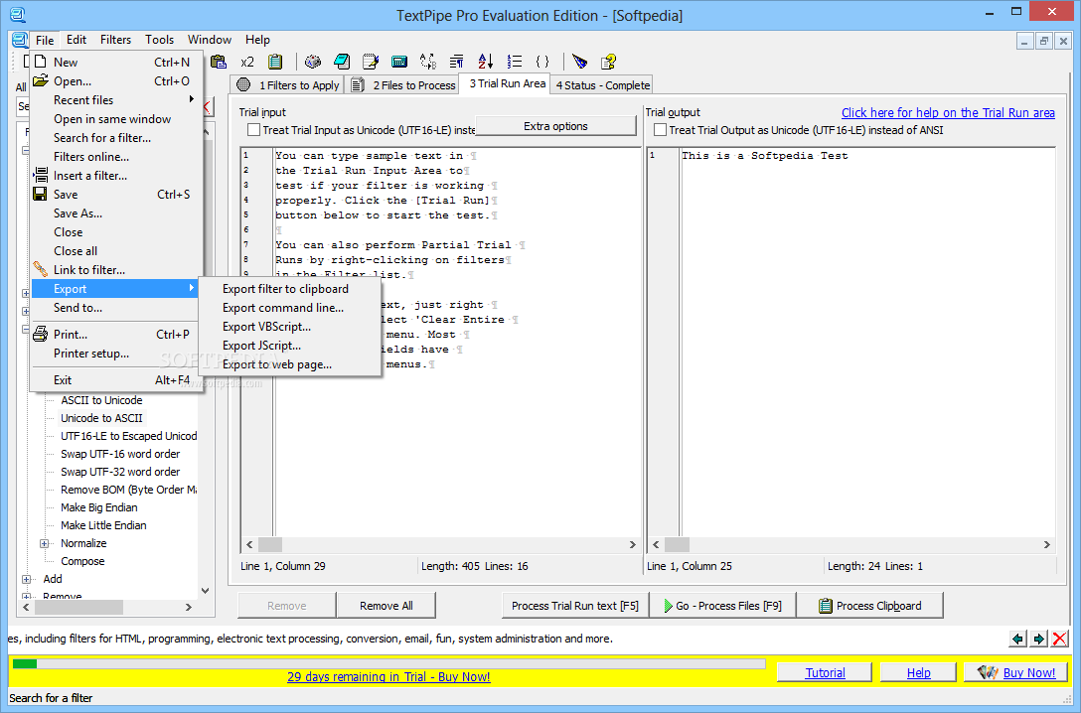Click the paragraph formatting toolbar icon

456,62
